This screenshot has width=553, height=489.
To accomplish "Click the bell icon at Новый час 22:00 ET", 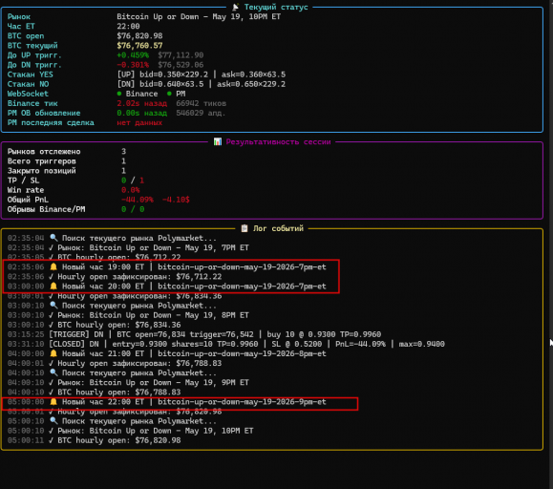I will coord(53,402).
